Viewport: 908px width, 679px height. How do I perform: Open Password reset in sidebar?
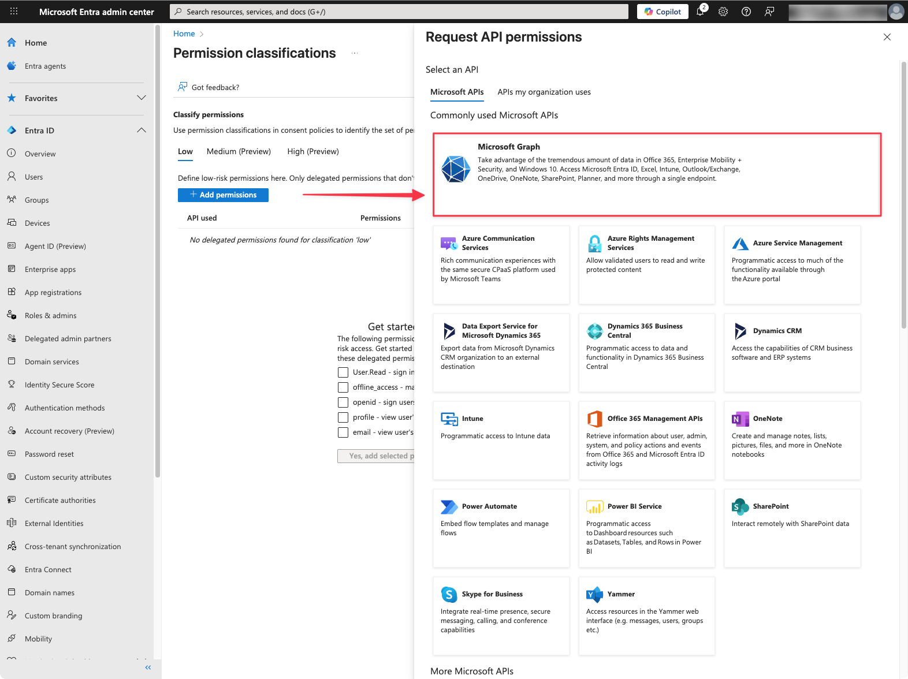point(77,454)
